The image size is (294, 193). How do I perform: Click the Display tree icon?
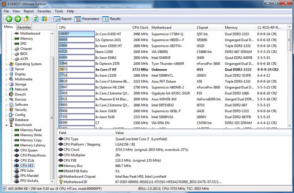[x=11, y=74]
